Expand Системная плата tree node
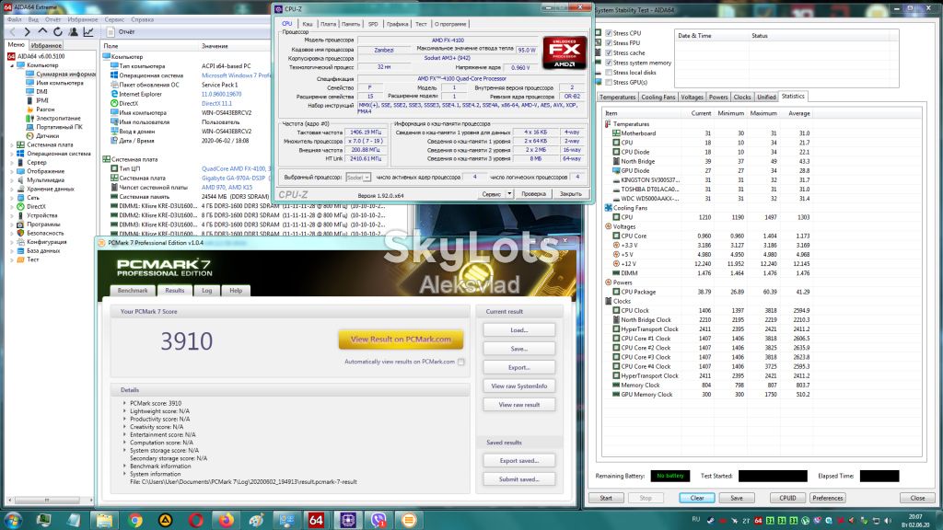Image resolution: width=943 pixels, height=530 pixels. pyautogui.click(x=12, y=144)
